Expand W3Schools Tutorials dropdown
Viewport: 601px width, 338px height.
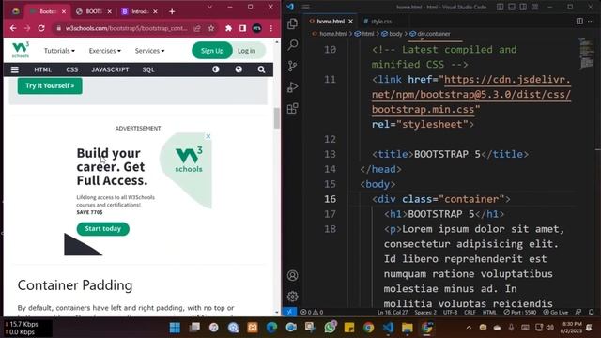59,51
